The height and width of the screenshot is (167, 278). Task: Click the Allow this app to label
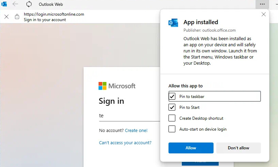[x=186, y=86]
